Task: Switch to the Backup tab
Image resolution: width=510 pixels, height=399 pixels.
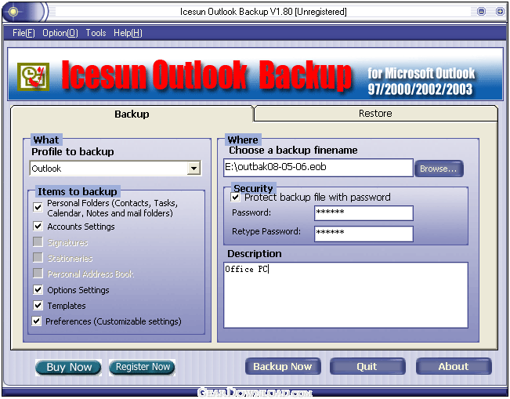Action: coord(132,114)
